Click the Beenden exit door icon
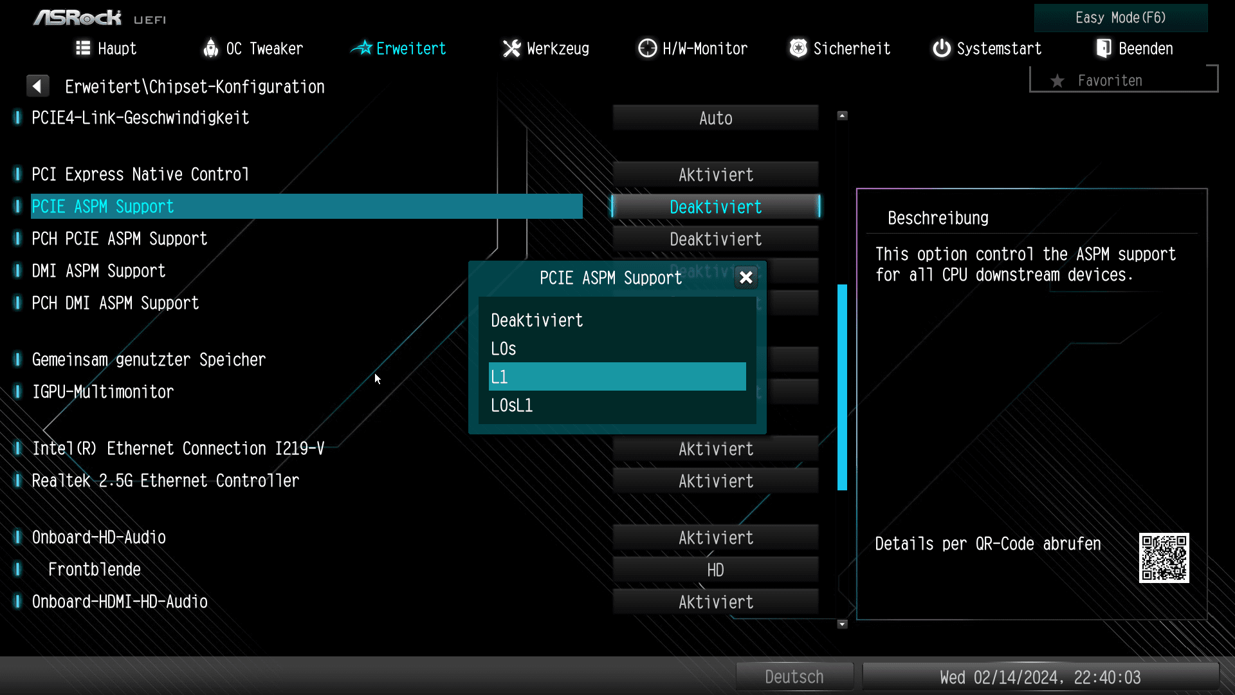Image resolution: width=1235 pixels, height=695 pixels. click(x=1104, y=48)
